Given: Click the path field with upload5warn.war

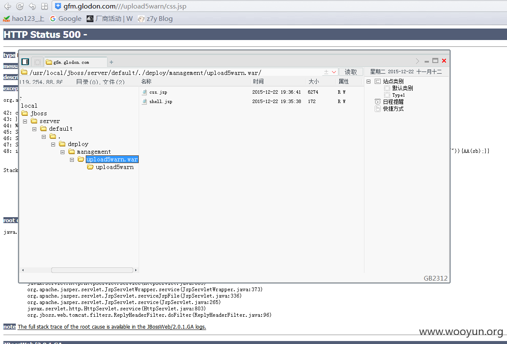Looking at the screenshot, I should (172, 73).
